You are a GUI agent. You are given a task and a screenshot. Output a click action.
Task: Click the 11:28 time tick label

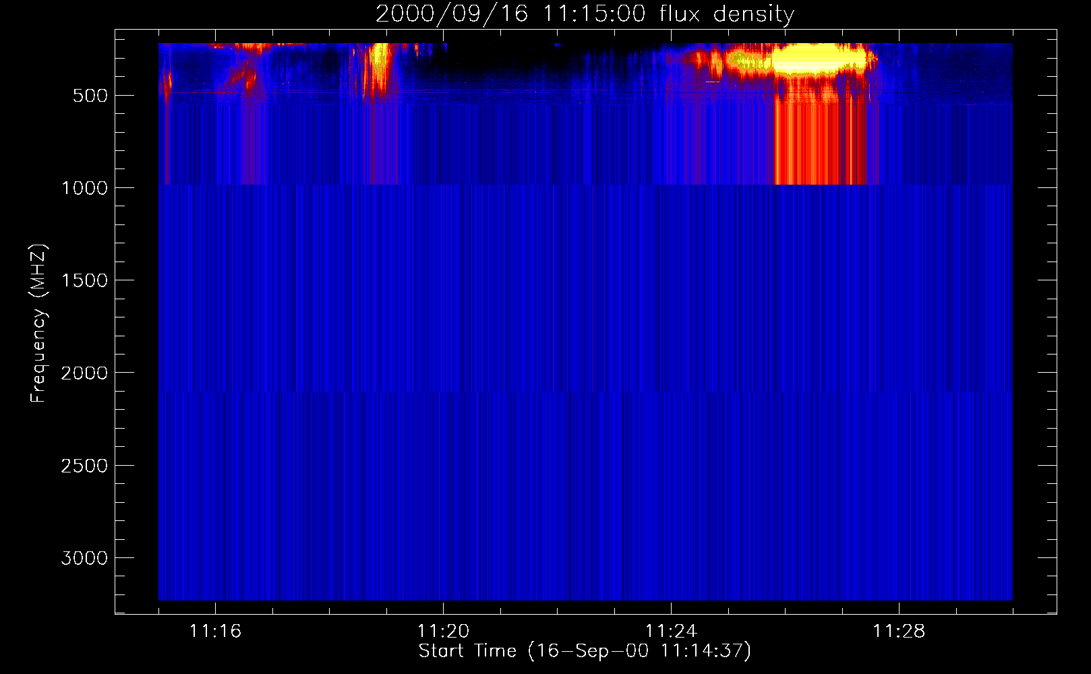[899, 631]
